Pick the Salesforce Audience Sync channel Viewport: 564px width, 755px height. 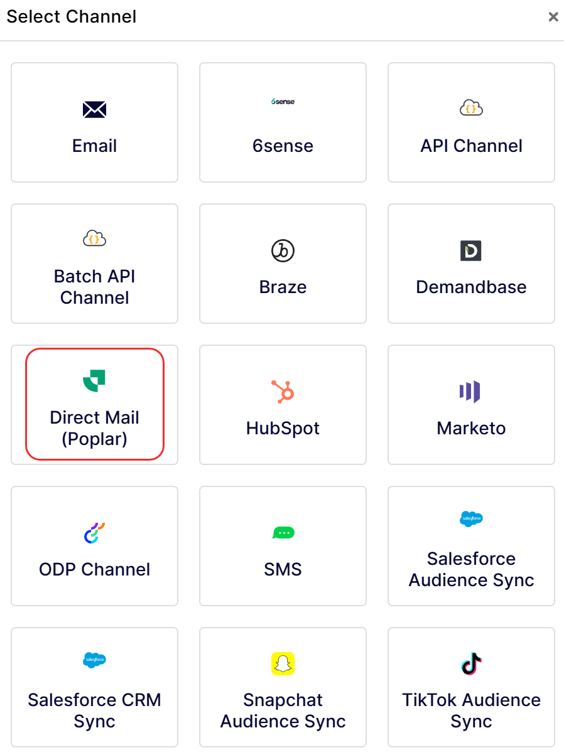coord(471,545)
